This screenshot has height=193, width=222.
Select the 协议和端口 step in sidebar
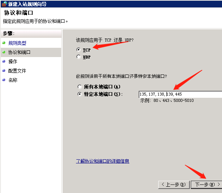[19, 52]
